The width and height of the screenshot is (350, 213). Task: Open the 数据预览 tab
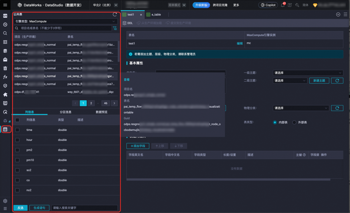[102, 112]
